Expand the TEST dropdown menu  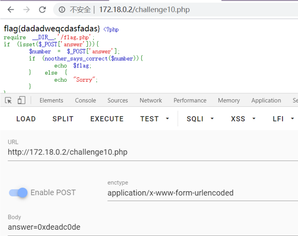(x=154, y=119)
